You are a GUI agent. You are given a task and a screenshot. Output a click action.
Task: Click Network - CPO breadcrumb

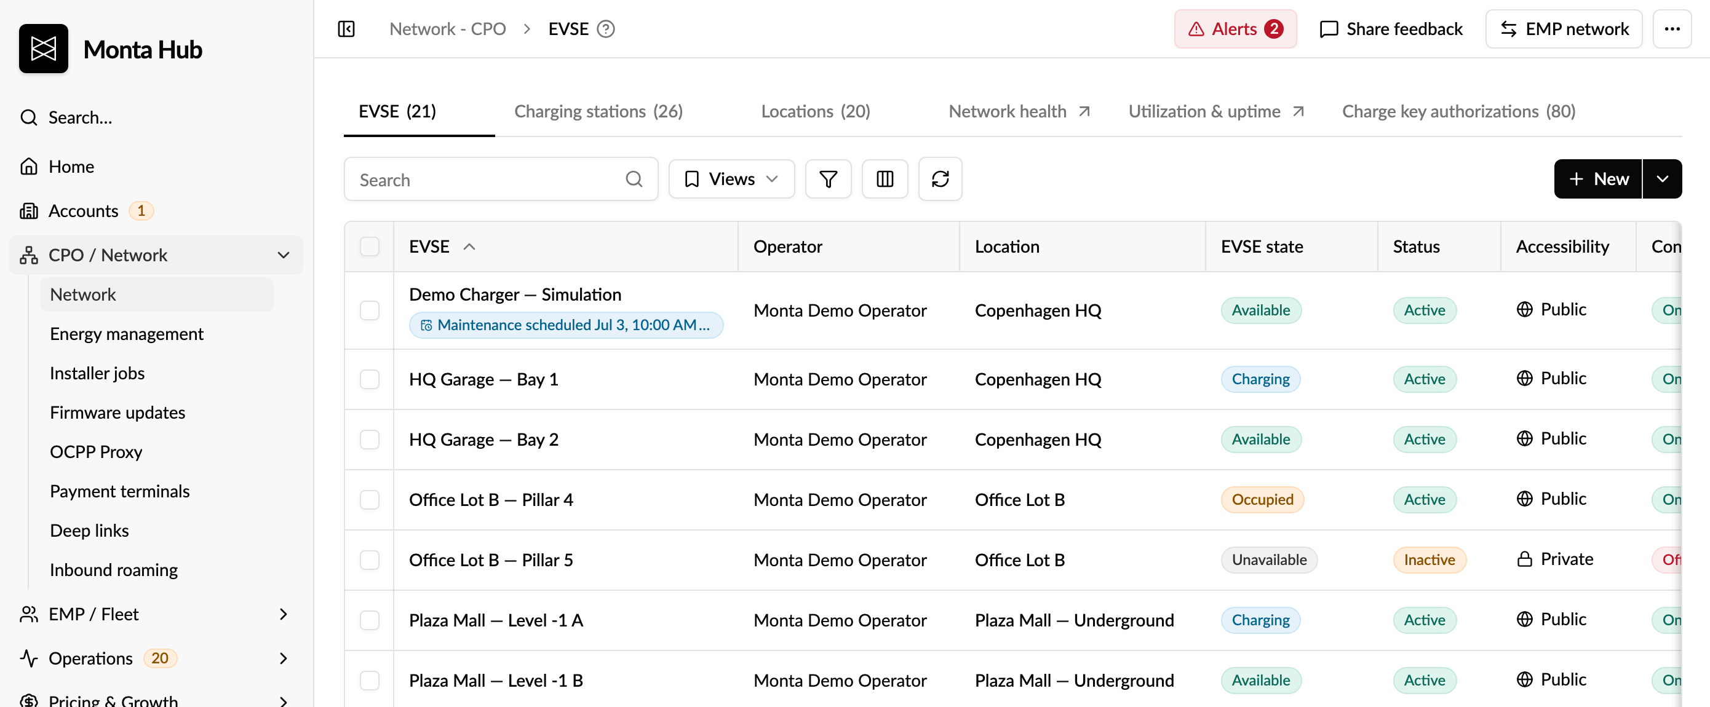[x=447, y=29]
